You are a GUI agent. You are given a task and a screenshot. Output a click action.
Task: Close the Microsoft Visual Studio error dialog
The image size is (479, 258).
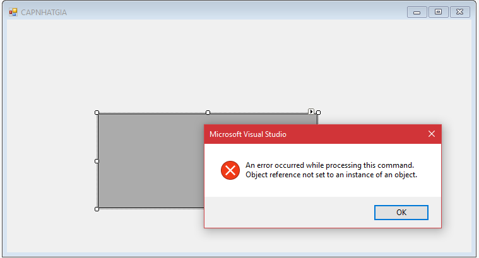tap(432, 134)
